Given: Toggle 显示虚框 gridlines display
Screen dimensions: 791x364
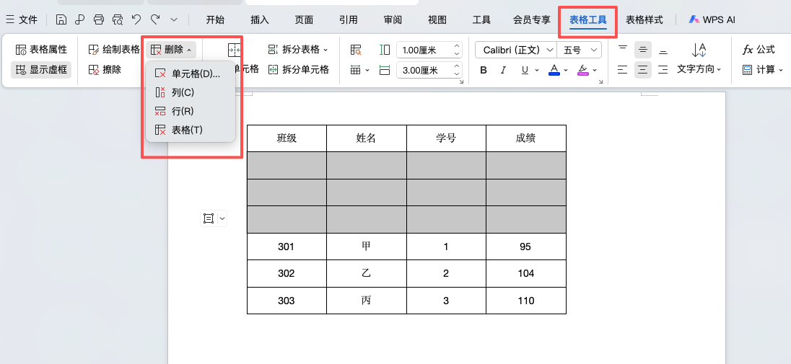Looking at the screenshot, I should (x=41, y=70).
